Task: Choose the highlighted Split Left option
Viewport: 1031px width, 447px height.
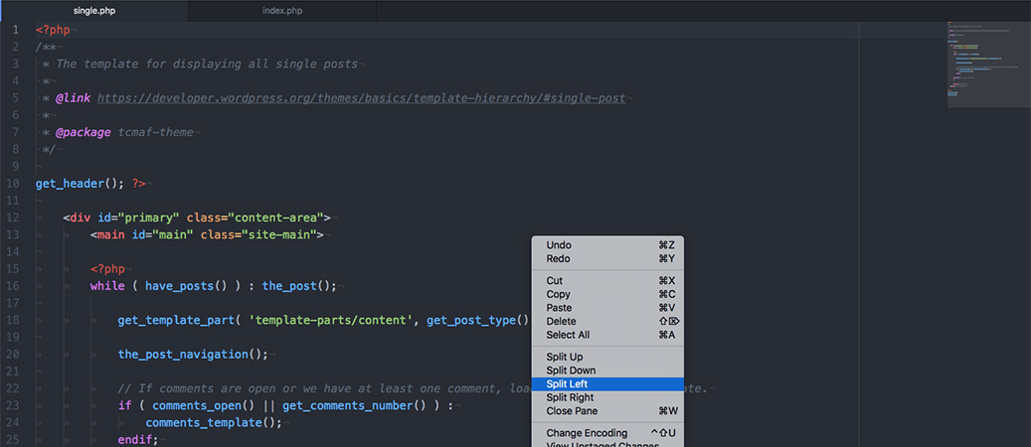Action: click(x=567, y=383)
